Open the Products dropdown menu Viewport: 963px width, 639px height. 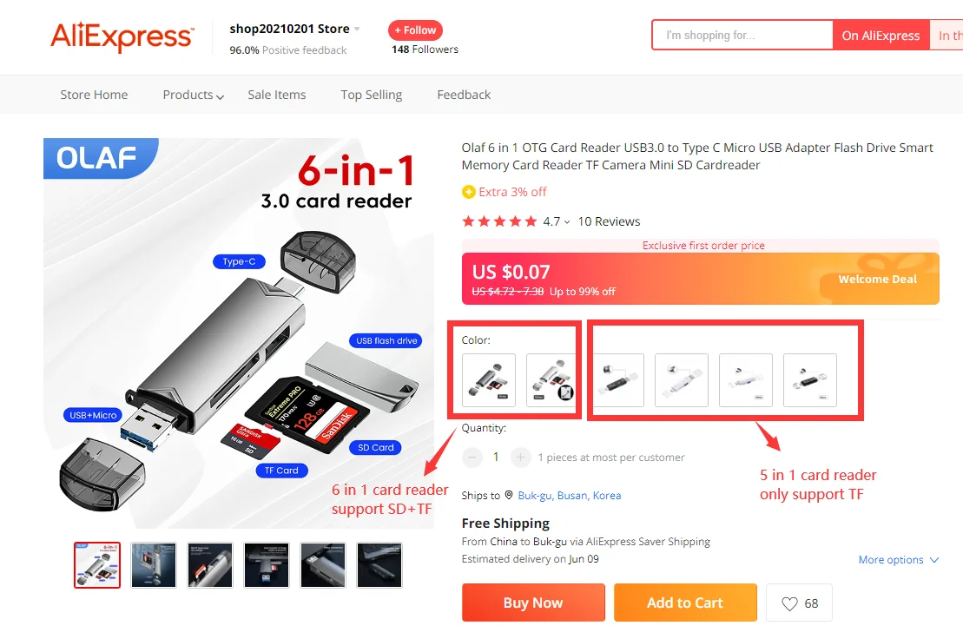tap(193, 95)
